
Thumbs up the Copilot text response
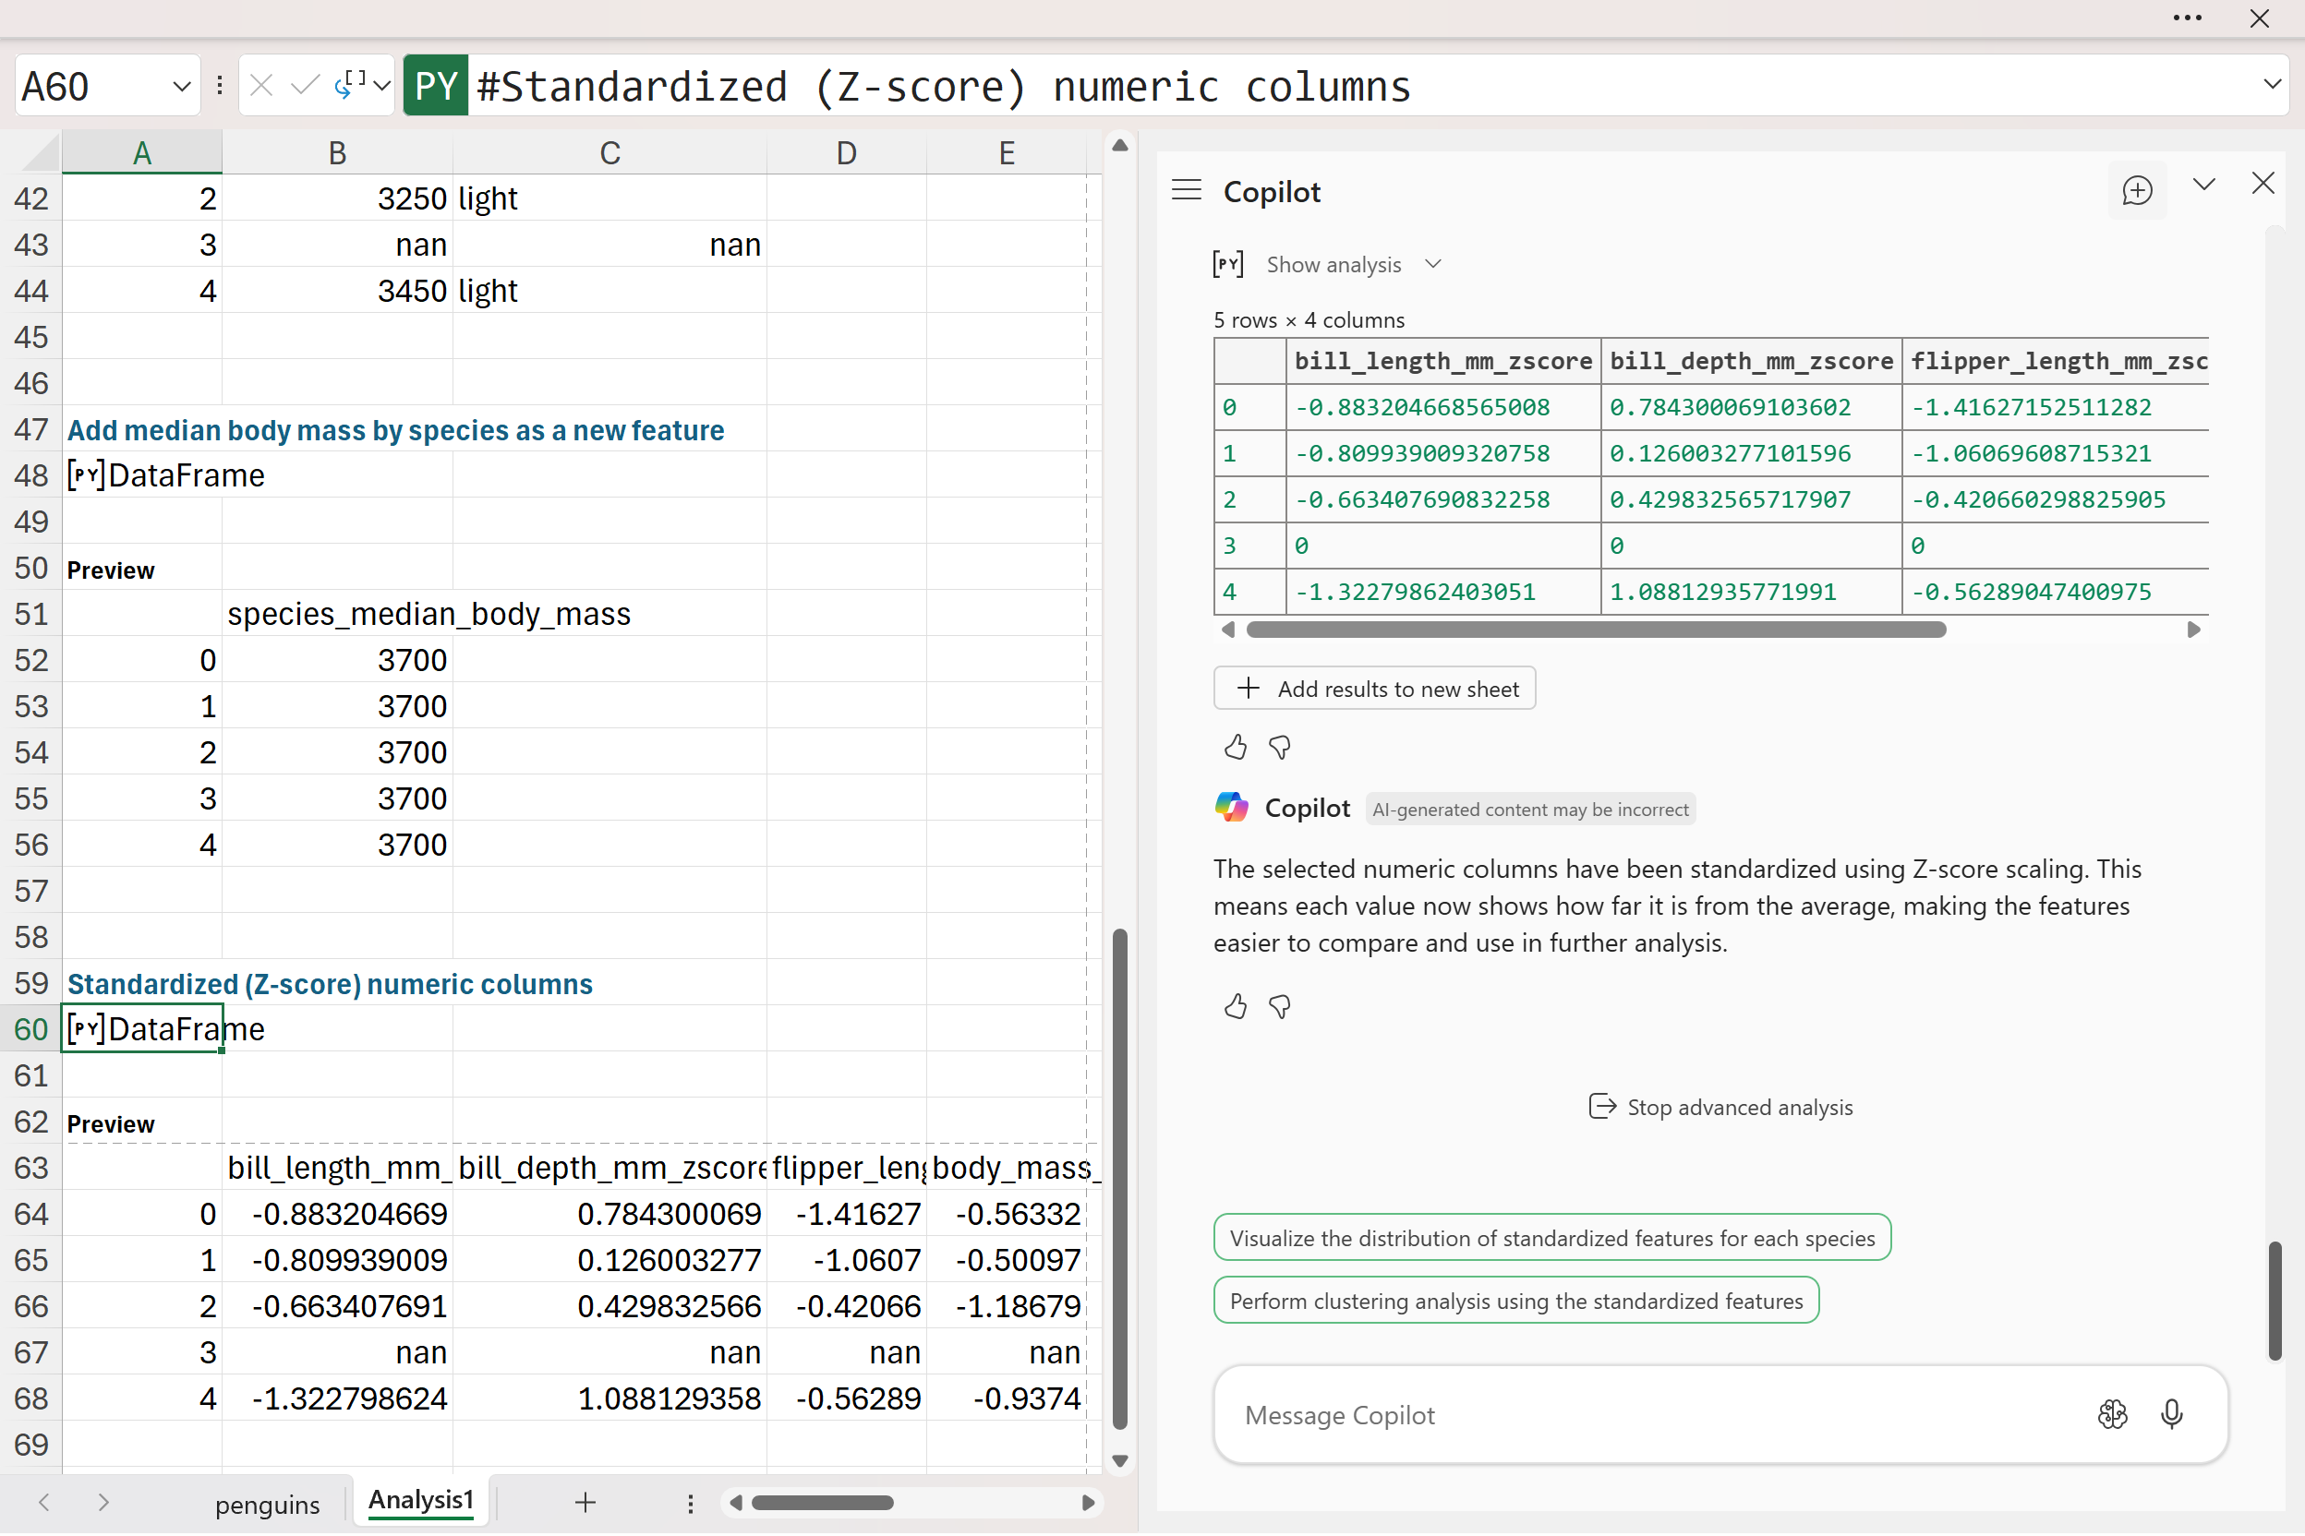[1235, 1006]
